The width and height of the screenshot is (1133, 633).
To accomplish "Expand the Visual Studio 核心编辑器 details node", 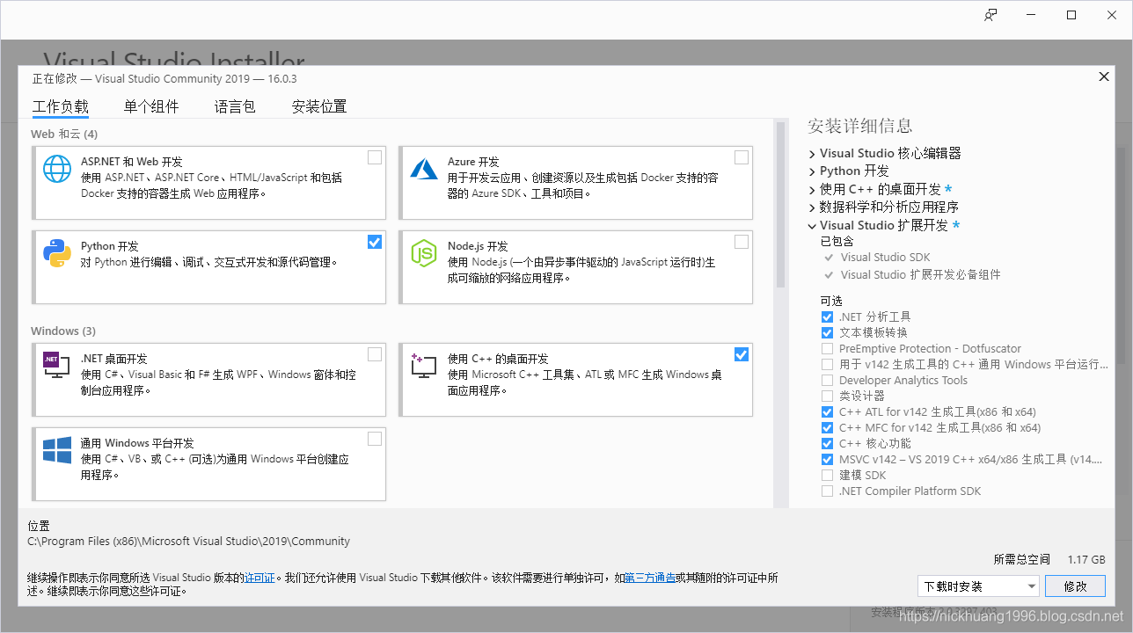I will [812, 153].
